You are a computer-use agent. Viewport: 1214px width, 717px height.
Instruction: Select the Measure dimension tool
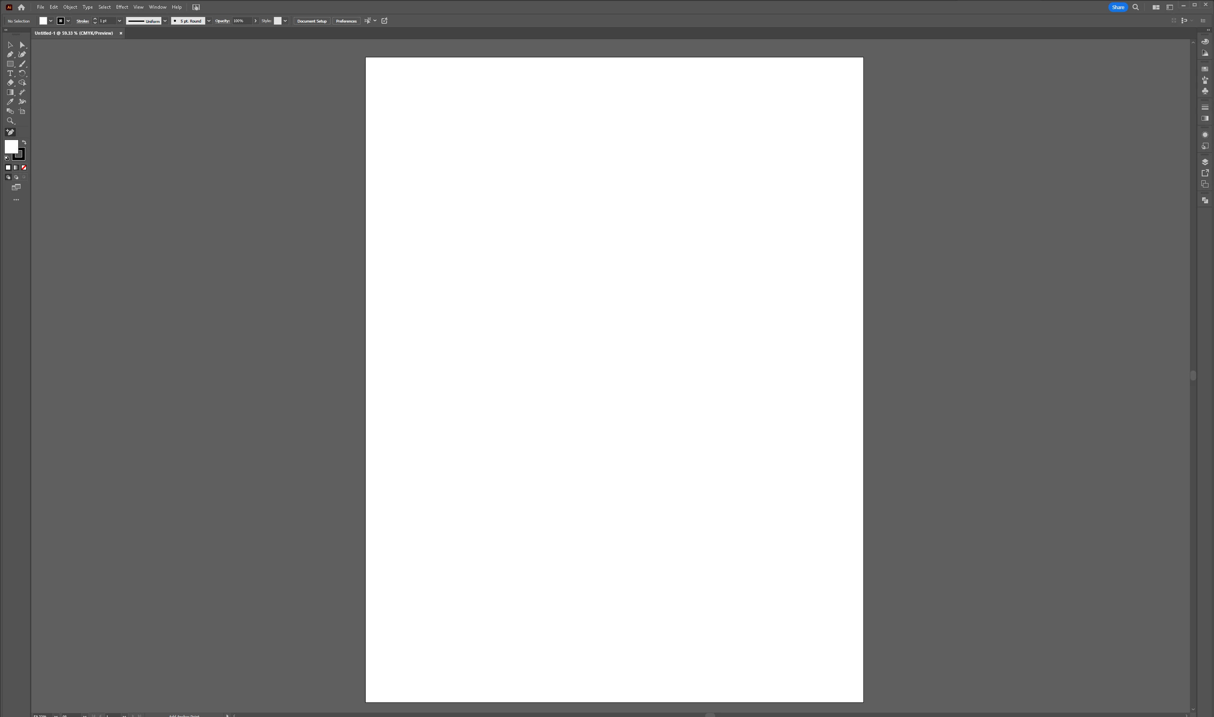22,92
